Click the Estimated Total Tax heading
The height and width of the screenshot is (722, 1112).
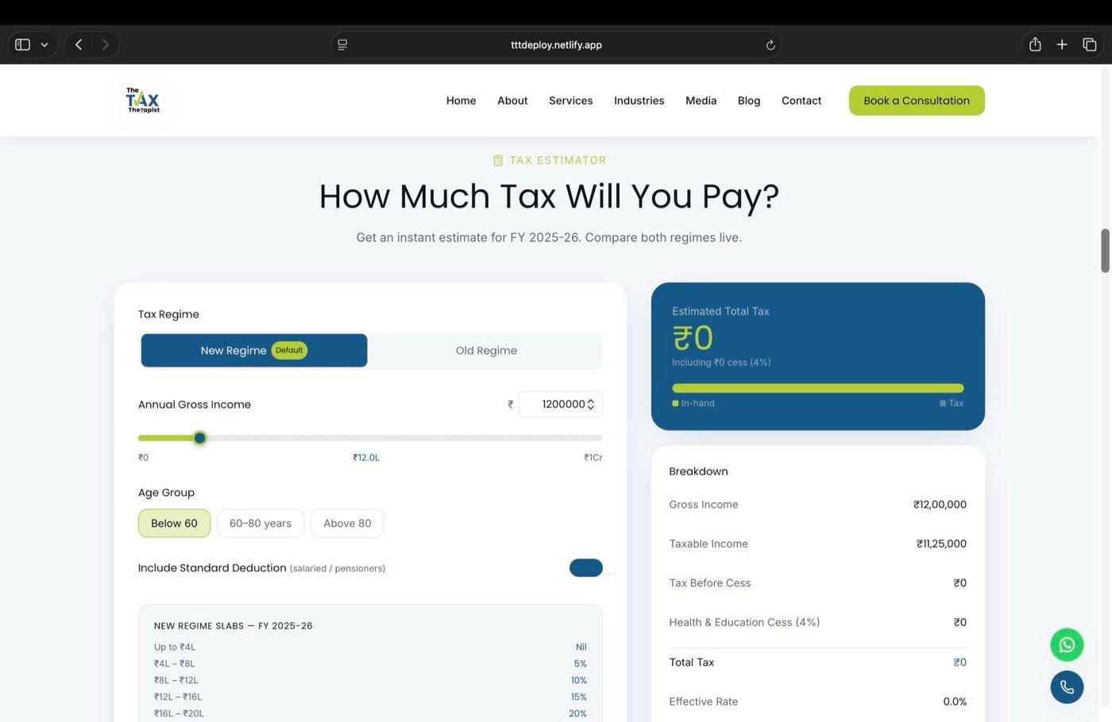[x=720, y=311]
